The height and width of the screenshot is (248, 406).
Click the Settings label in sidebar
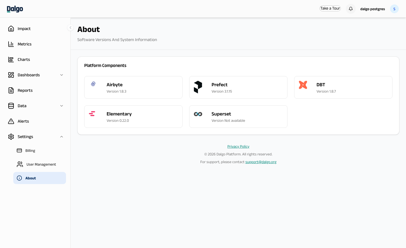pyautogui.click(x=25, y=137)
